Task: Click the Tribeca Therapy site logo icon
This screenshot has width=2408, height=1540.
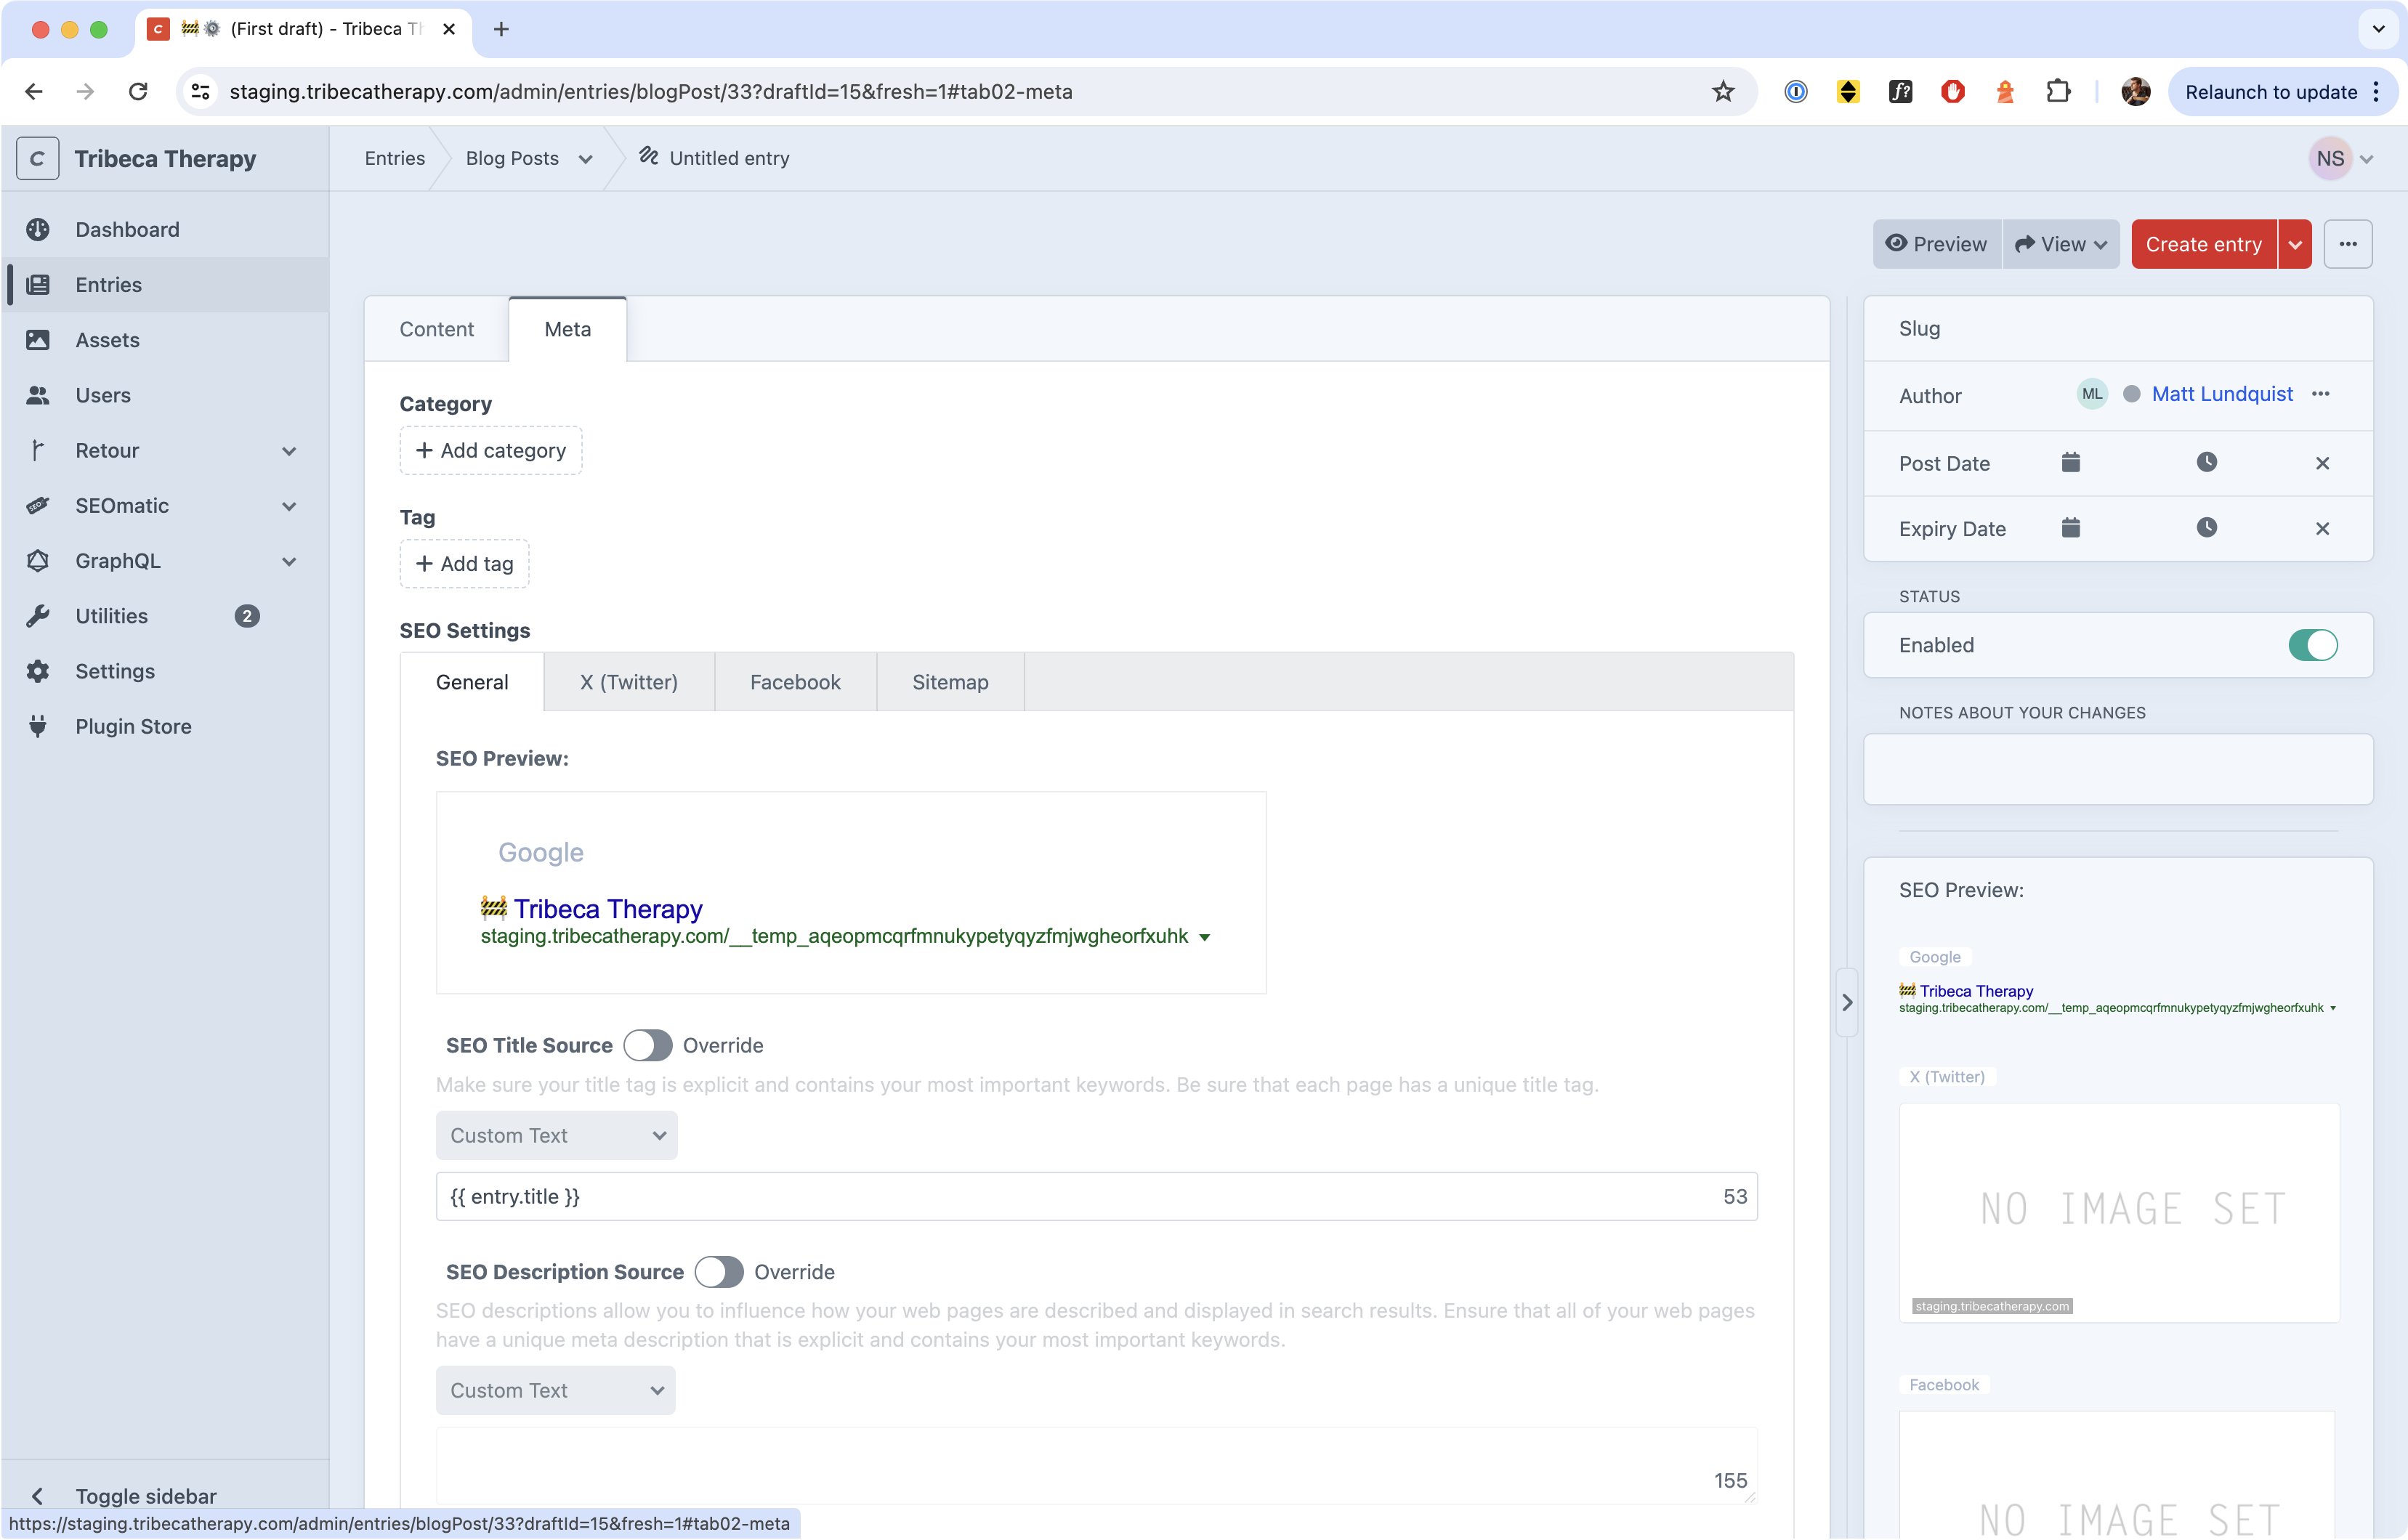Action: (x=38, y=158)
